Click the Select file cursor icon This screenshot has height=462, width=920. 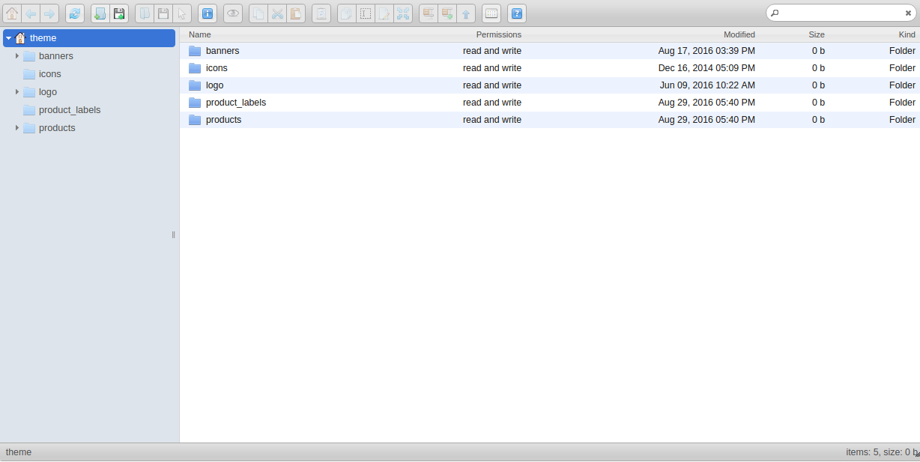(x=182, y=13)
